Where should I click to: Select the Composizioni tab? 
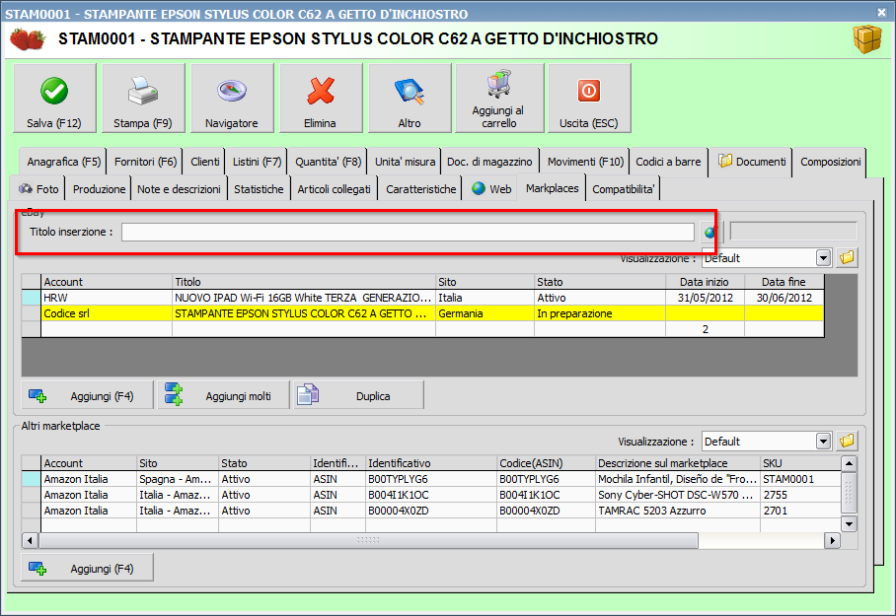point(830,162)
